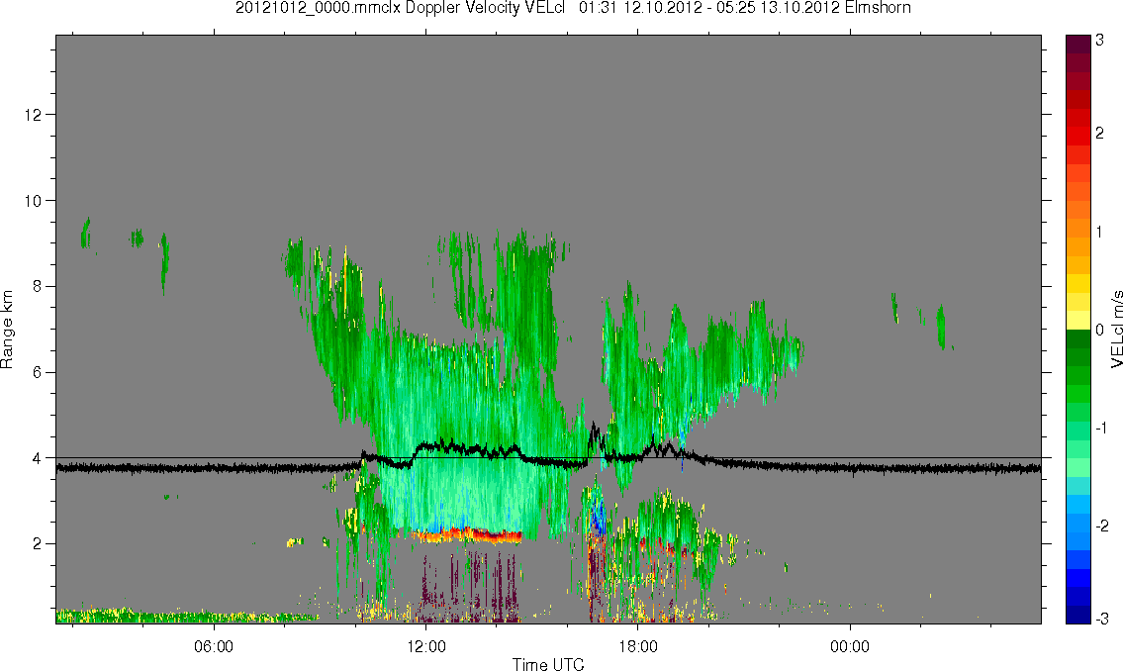Click the colorbar label '-3' at bottom

coord(1102,618)
